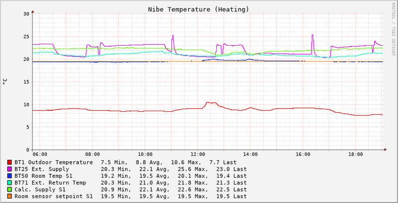
Task: Click the 12:00 time axis label
Action: 198,154
